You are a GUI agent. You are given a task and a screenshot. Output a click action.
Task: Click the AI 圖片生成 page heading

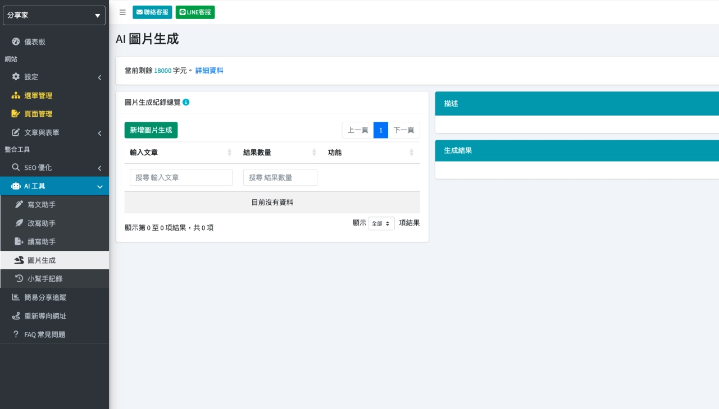[x=147, y=39]
